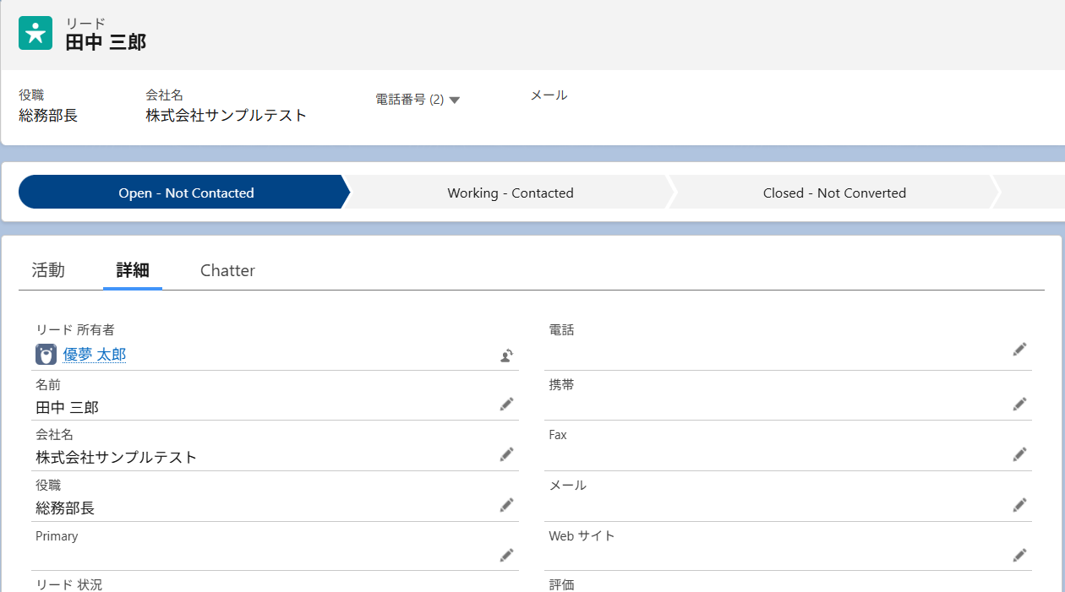Click the Open - Not Contacted stage
The image size is (1065, 592).
click(x=186, y=193)
